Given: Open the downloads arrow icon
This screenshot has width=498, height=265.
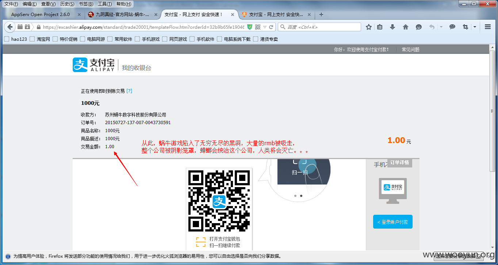Looking at the screenshot, I should click(x=392, y=27).
